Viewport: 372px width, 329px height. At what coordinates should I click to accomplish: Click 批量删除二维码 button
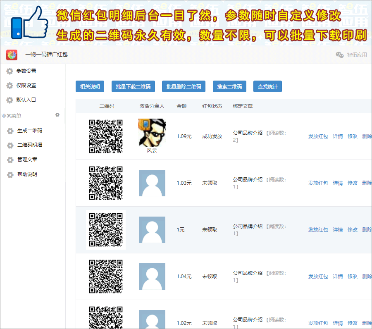(184, 86)
